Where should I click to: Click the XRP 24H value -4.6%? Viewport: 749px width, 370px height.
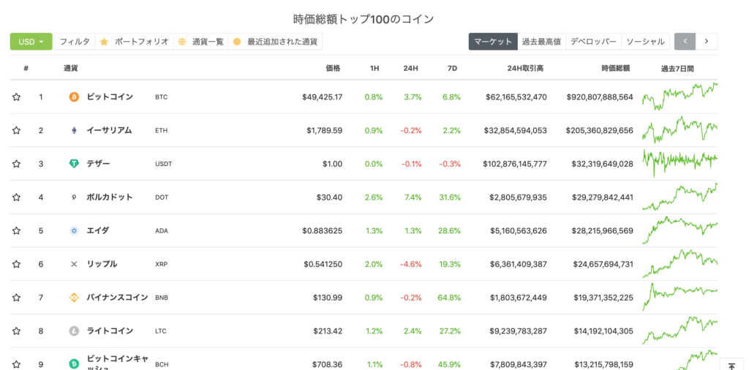pyautogui.click(x=411, y=264)
